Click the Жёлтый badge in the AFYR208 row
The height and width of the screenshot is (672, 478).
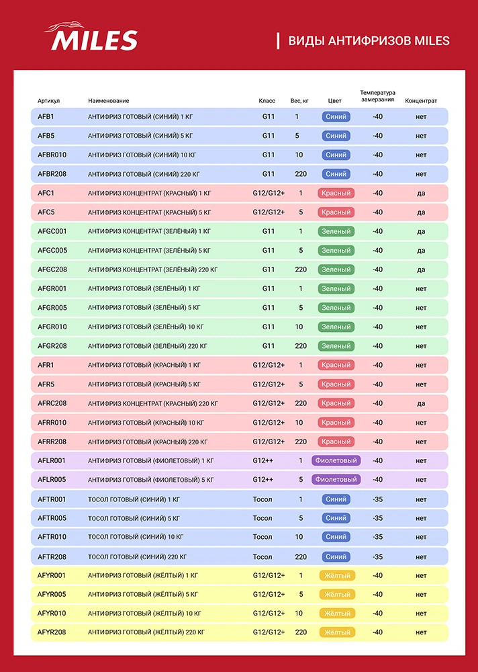(336, 632)
